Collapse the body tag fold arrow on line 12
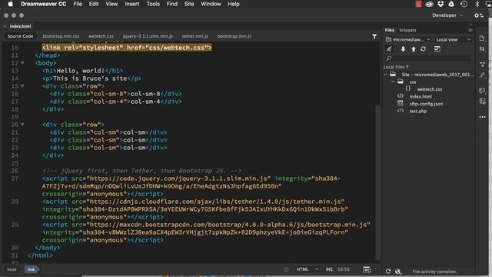 tap(22, 63)
